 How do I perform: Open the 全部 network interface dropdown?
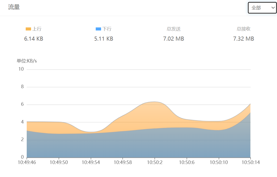coord(262,8)
